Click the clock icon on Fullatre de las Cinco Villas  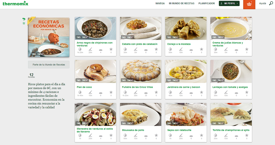(125, 92)
